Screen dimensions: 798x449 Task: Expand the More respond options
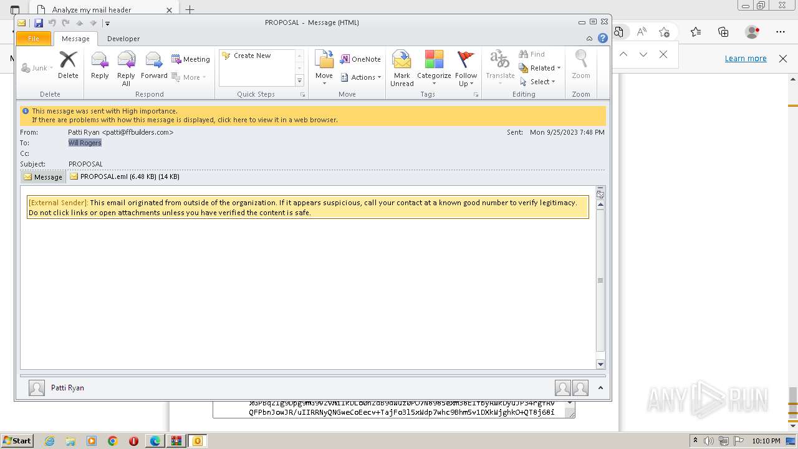189,77
